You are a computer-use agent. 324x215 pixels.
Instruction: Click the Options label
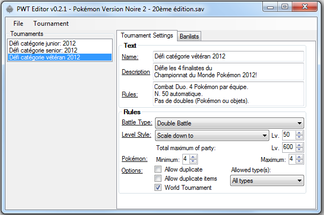click(x=132, y=170)
